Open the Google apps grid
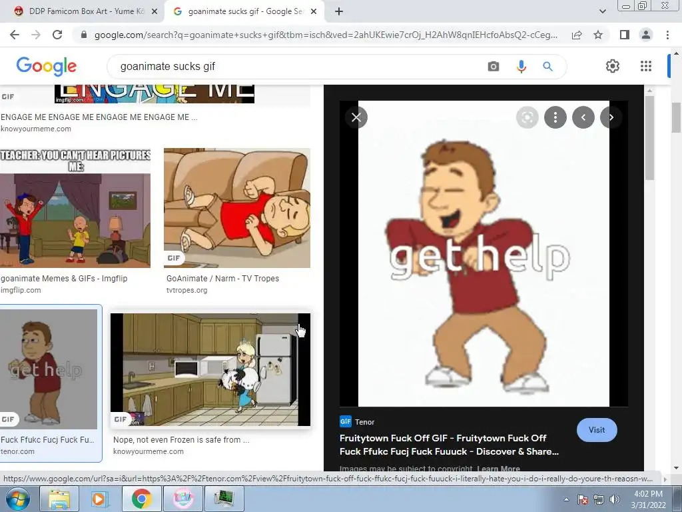 point(646,66)
